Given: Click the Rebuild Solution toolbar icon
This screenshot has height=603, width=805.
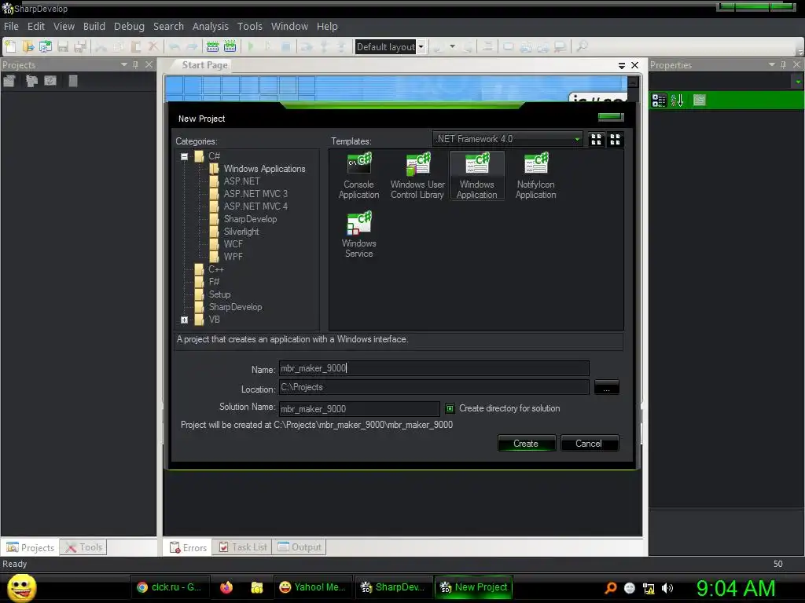Looking at the screenshot, I should pyautogui.click(x=230, y=46).
